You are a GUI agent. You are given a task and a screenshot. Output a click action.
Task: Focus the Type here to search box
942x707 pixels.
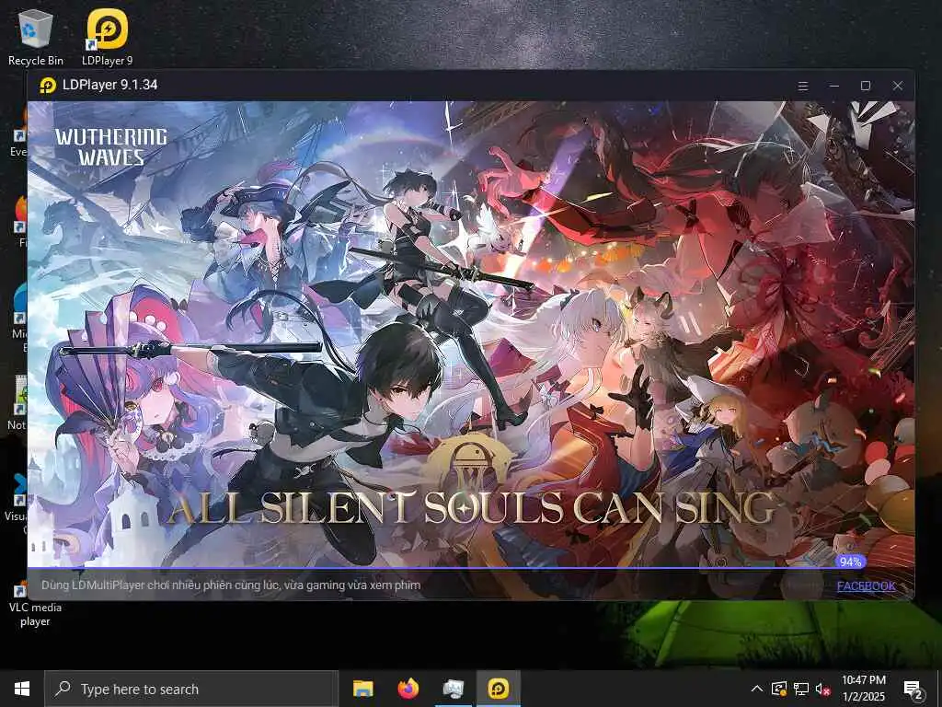click(x=191, y=689)
